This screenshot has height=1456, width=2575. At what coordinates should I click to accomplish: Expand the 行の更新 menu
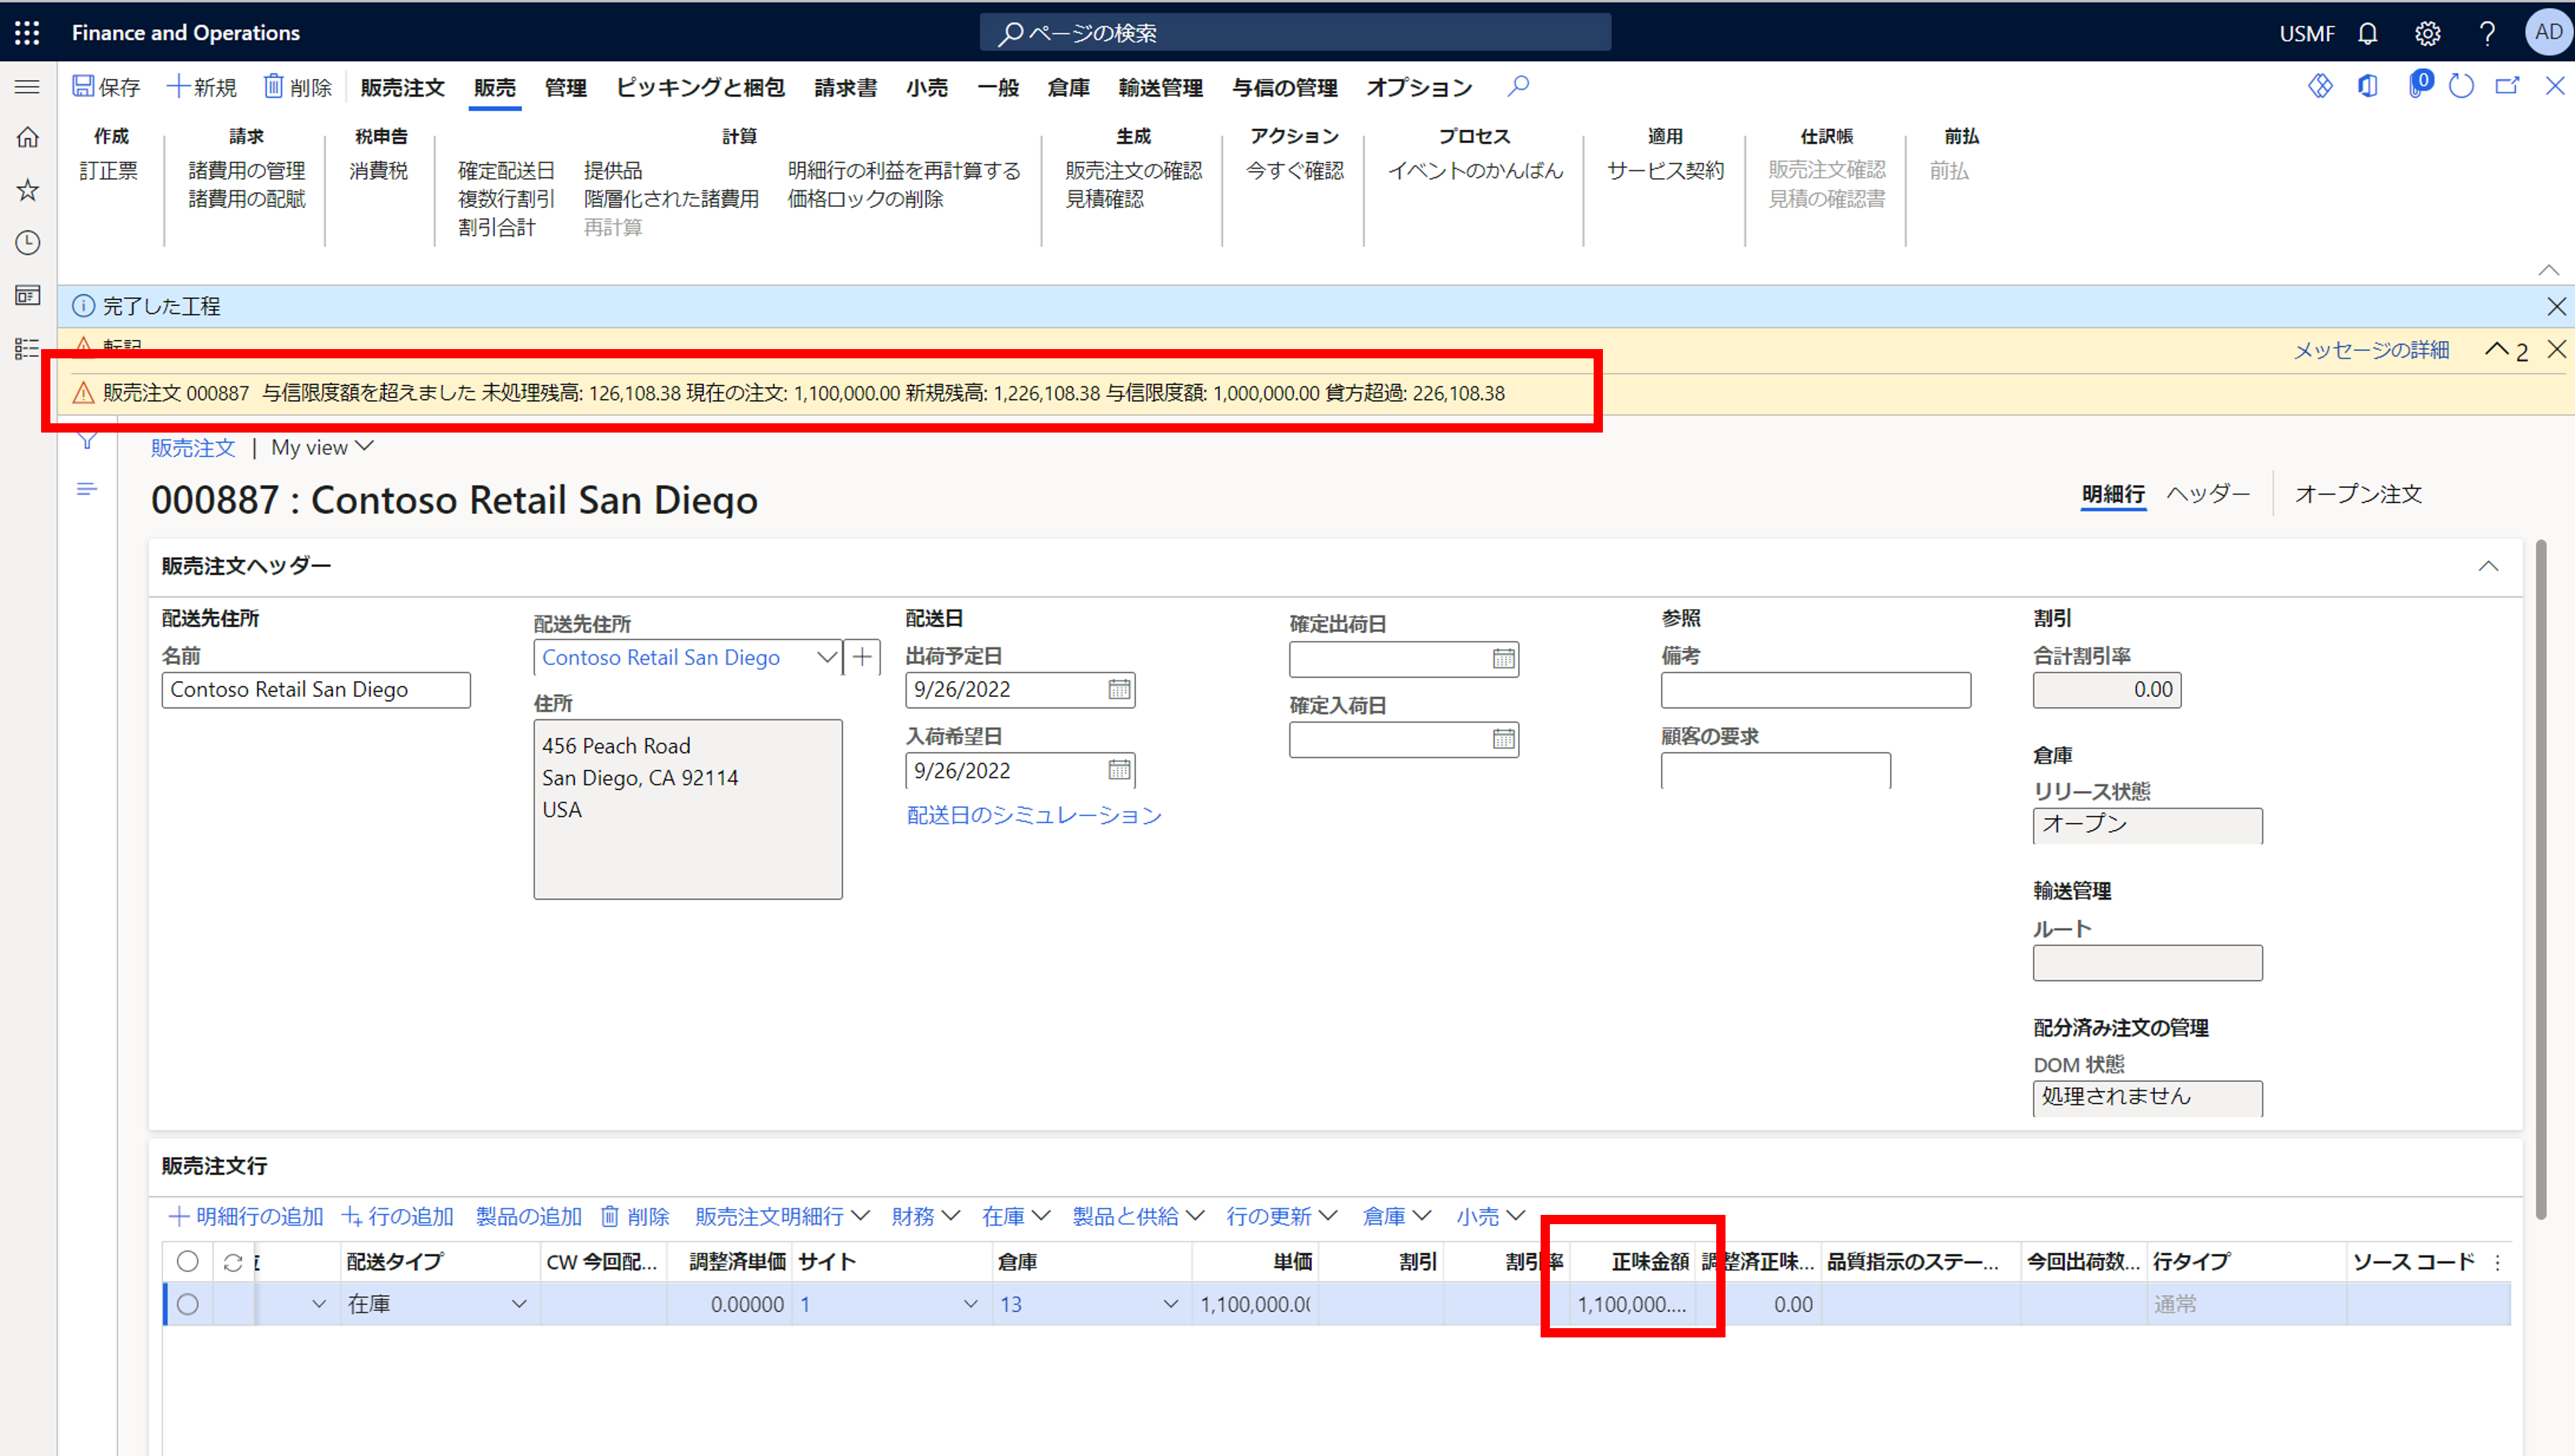tap(1281, 1216)
